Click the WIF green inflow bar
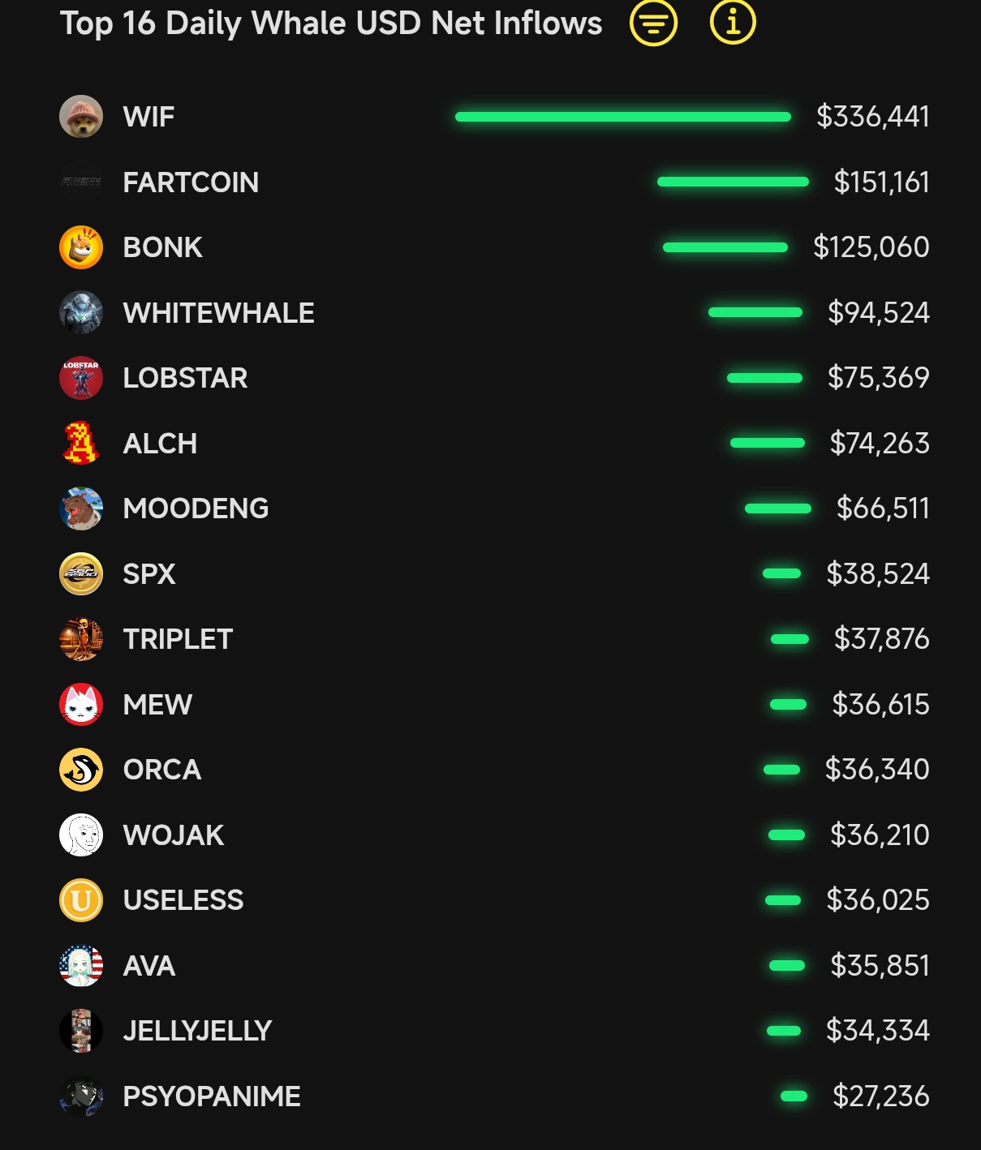Image resolution: width=981 pixels, height=1150 pixels. click(x=622, y=117)
